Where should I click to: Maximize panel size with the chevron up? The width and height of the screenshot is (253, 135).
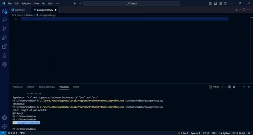(x=244, y=87)
